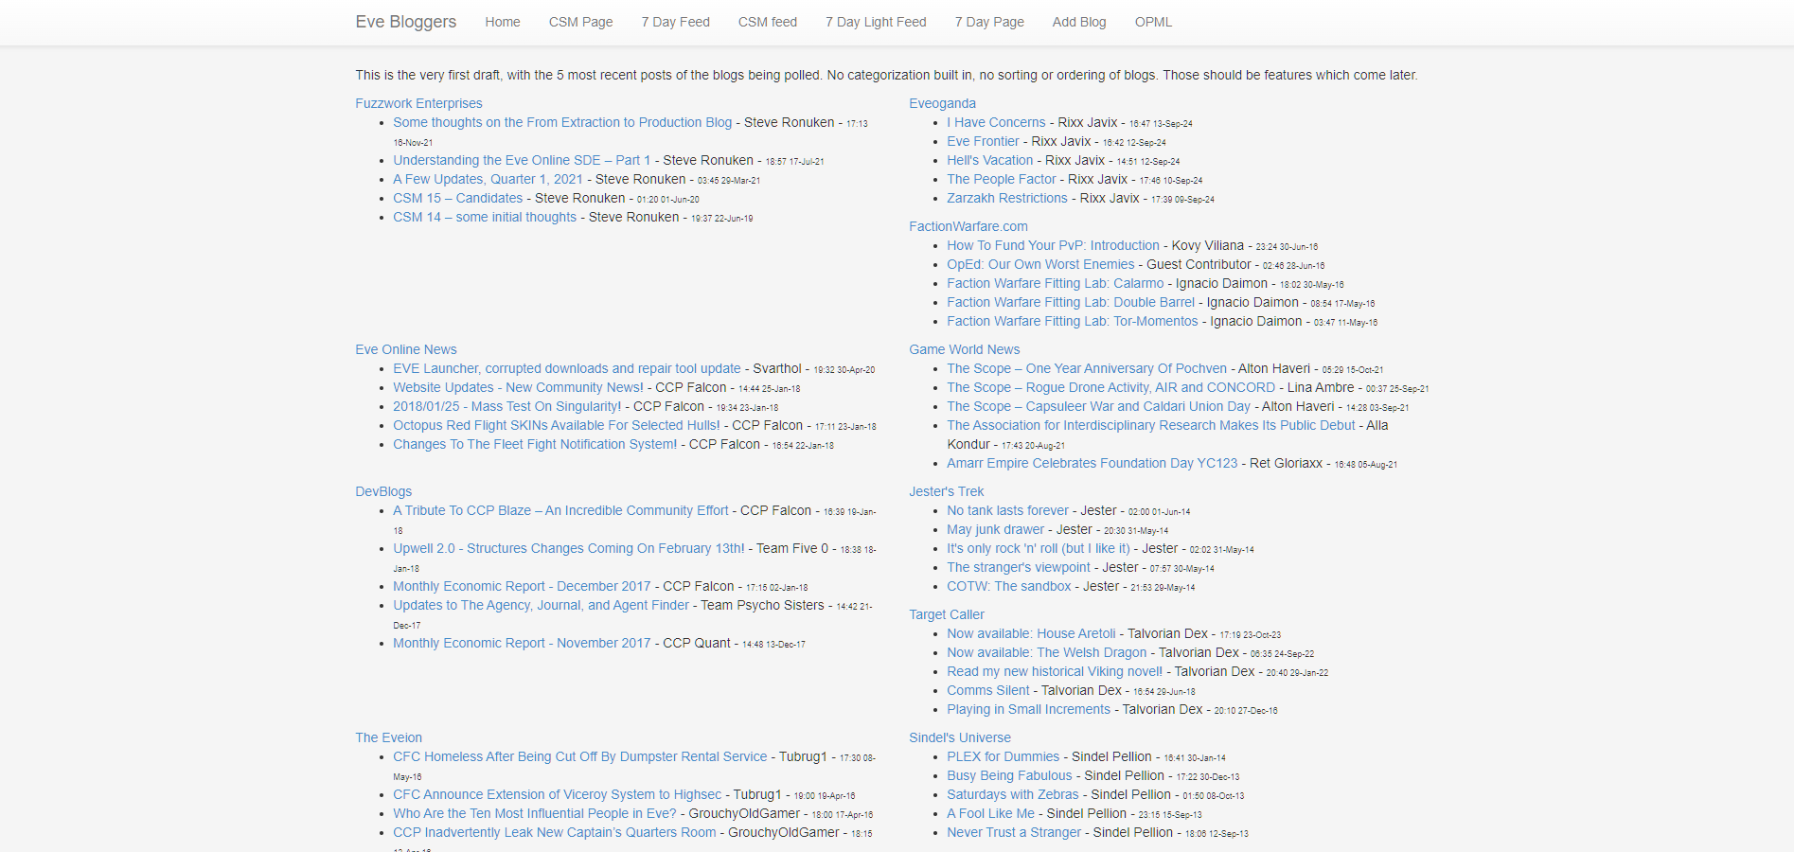Viewport: 1794px width, 852px height.
Task: Navigate to 7 Day Page
Action: (x=989, y=22)
